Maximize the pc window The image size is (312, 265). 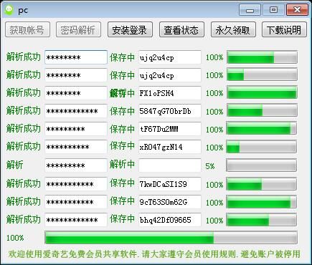(x=273, y=10)
